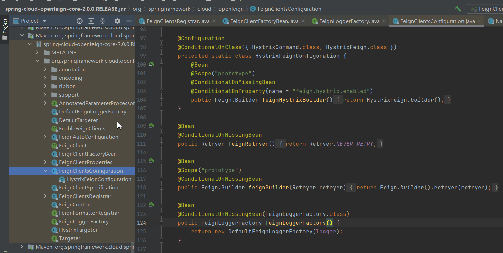
Task: Click the class icon beside DefaultTargeter
Action: (54, 120)
